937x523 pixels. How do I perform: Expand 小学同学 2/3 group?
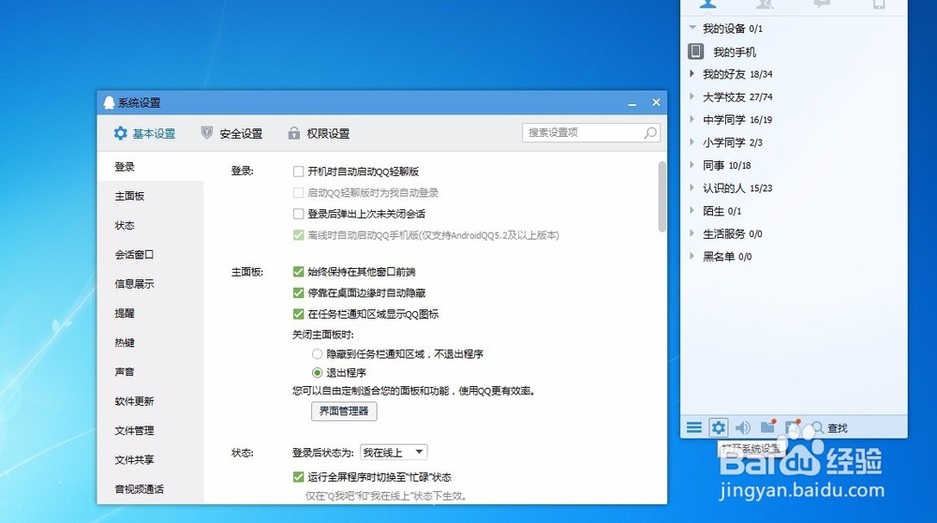(x=692, y=142)
